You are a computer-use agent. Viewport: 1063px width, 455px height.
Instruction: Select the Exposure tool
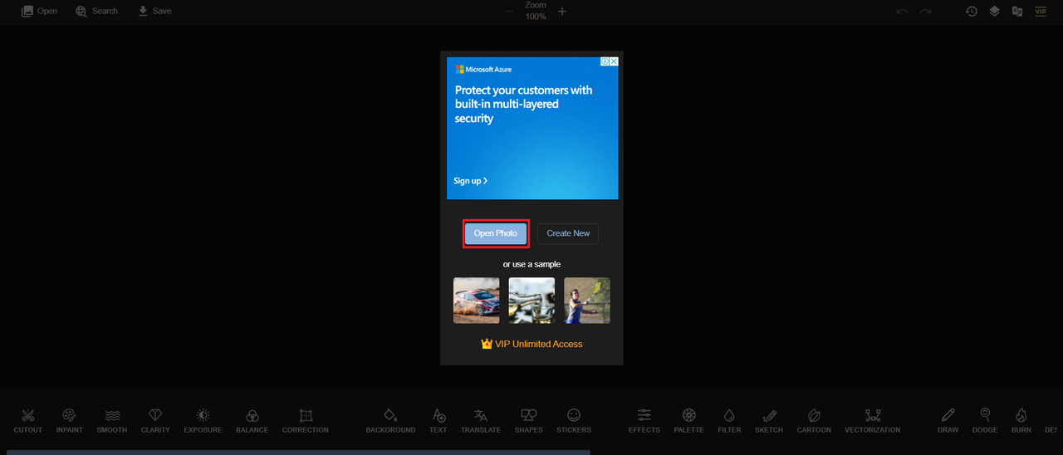[203, 421]
